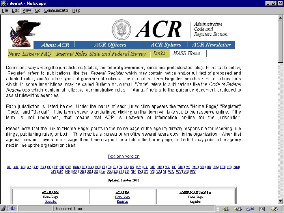
Task: Jump to the AL state link
Action: coord(9,167)
